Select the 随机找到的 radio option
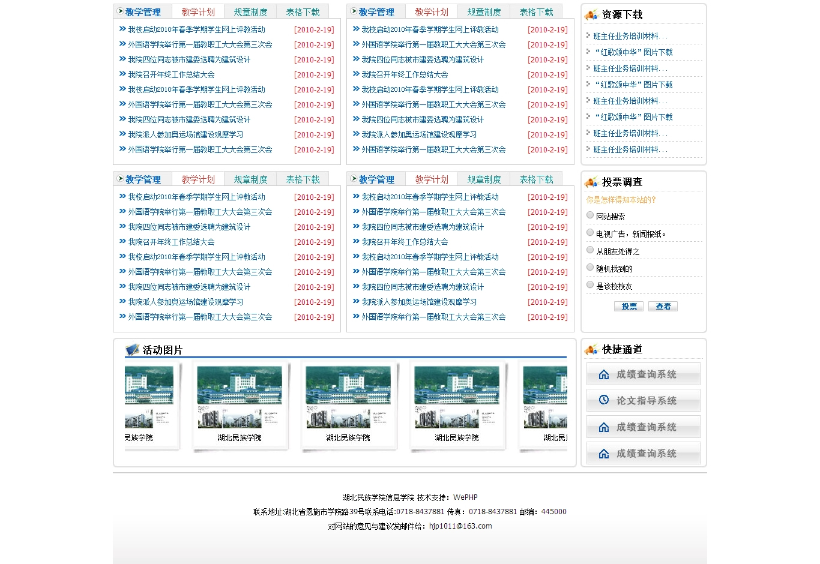Viewport: 820px width, 564px height. pyautogui.click(x=590, y=268)
